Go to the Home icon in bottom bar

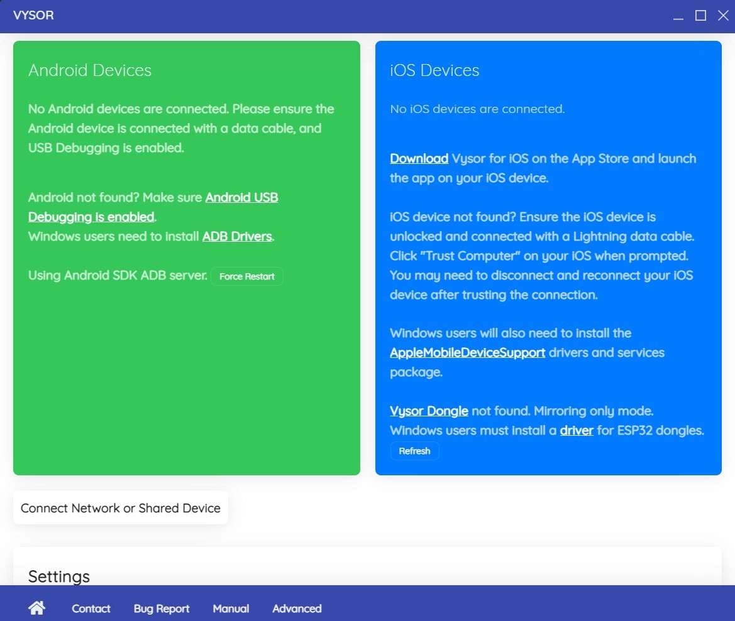(x=36, y=608)
